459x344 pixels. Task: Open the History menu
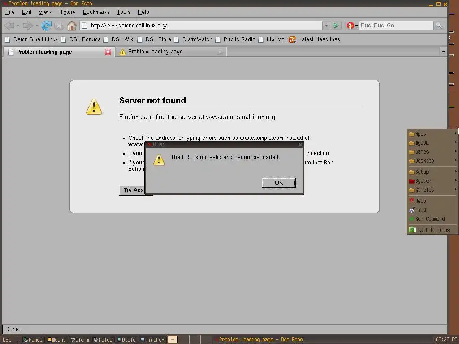[67, 12]
